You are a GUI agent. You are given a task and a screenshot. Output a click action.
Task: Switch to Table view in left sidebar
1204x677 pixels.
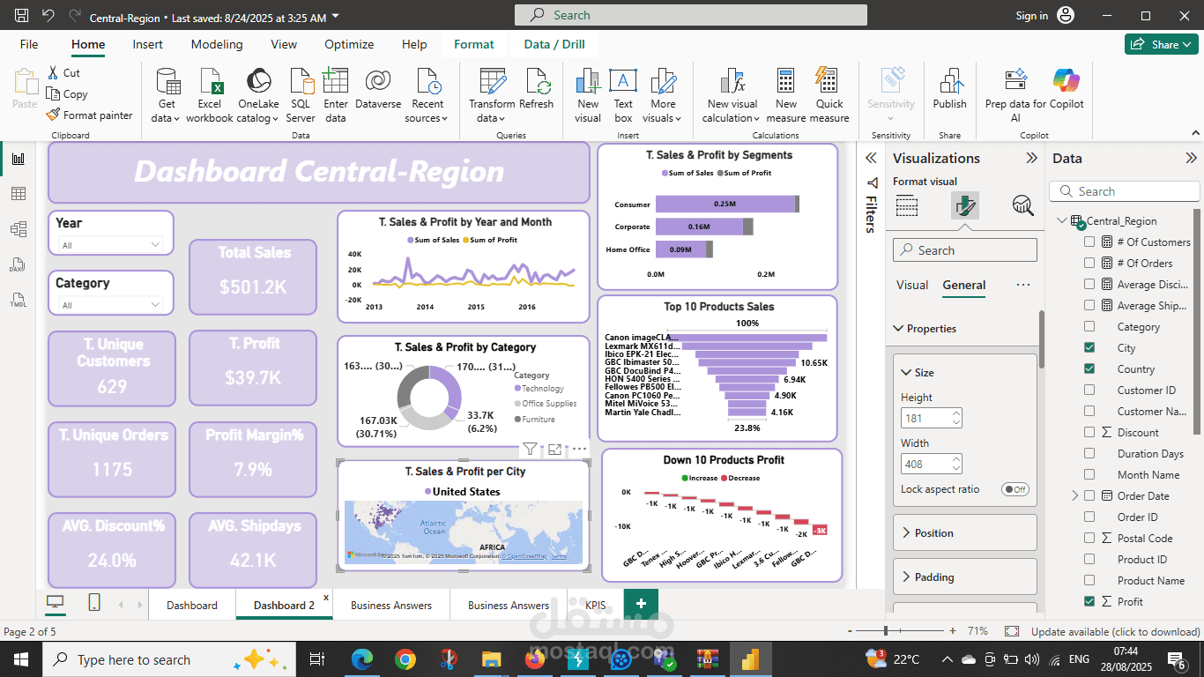coord(19,194)
